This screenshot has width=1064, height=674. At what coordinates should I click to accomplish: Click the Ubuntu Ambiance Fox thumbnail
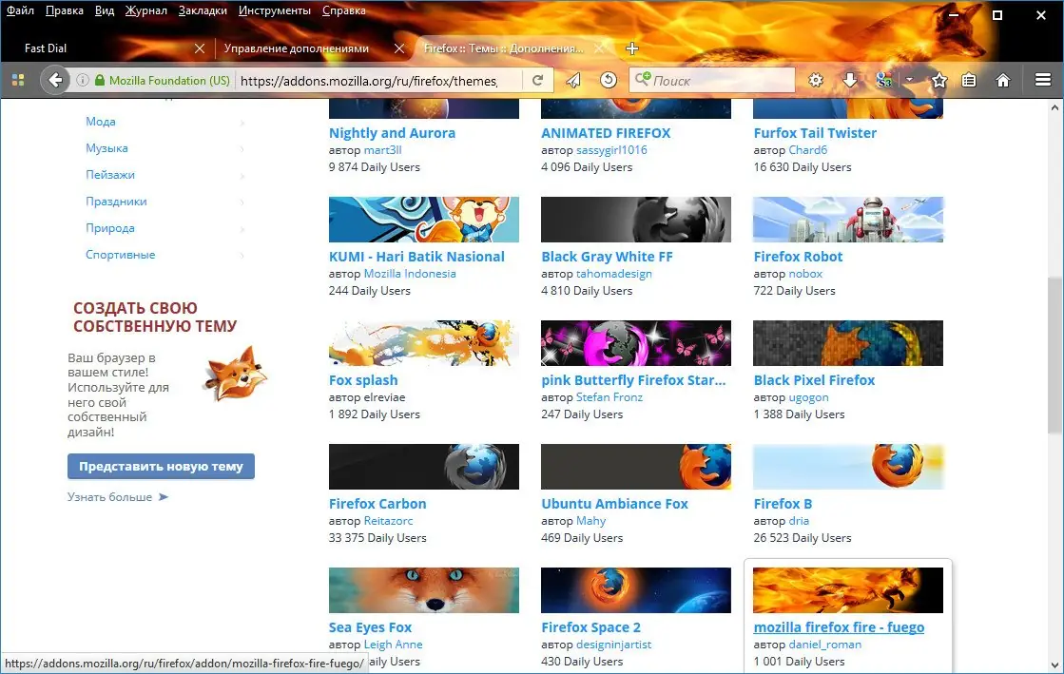click(636, 467)
